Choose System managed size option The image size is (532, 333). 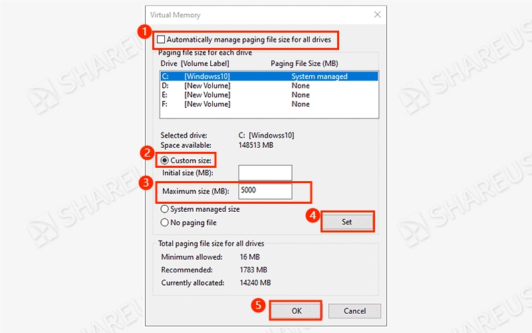tap(164, 209)
